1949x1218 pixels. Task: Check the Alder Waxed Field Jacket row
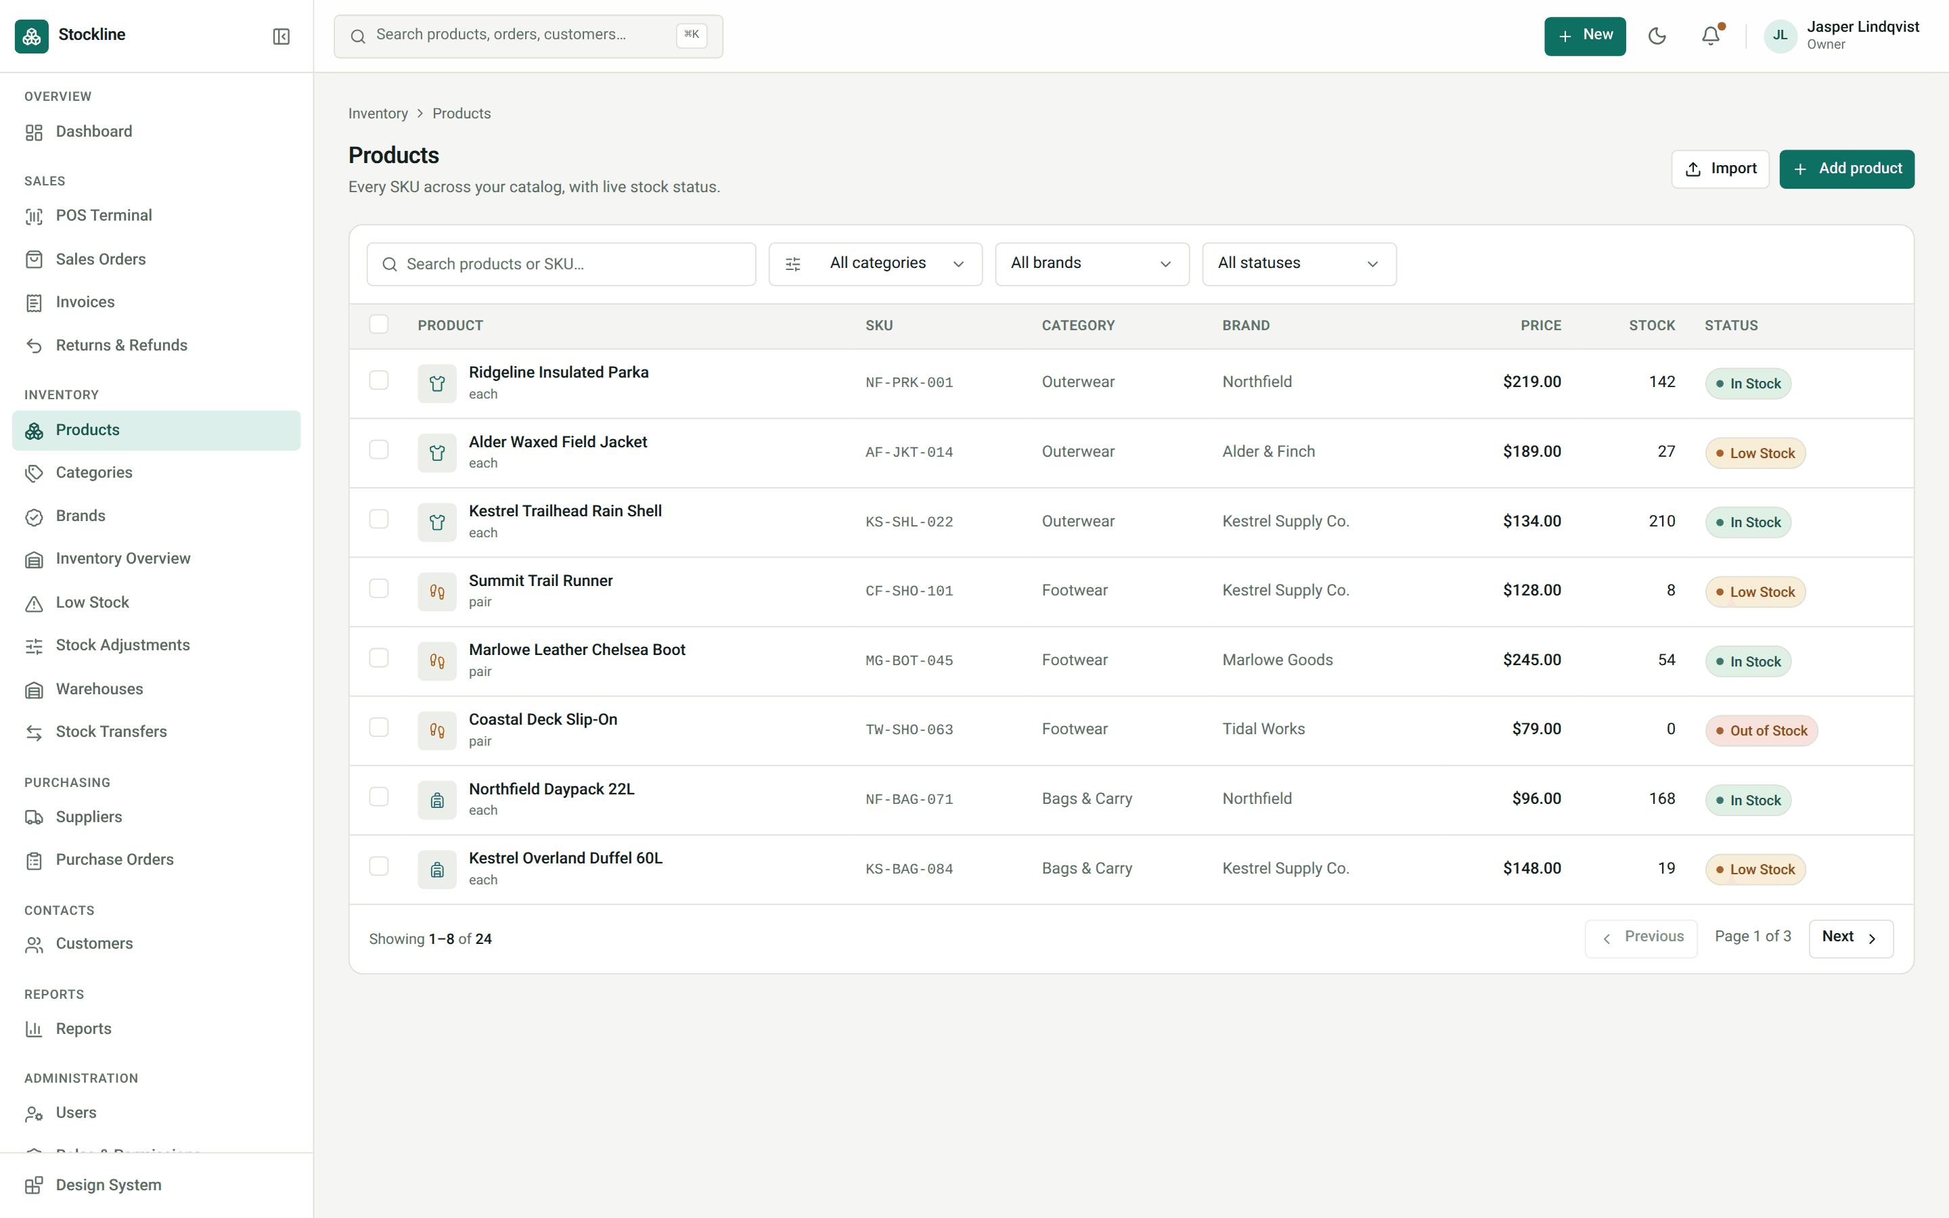pyautogui.click(x=378, y=449)
